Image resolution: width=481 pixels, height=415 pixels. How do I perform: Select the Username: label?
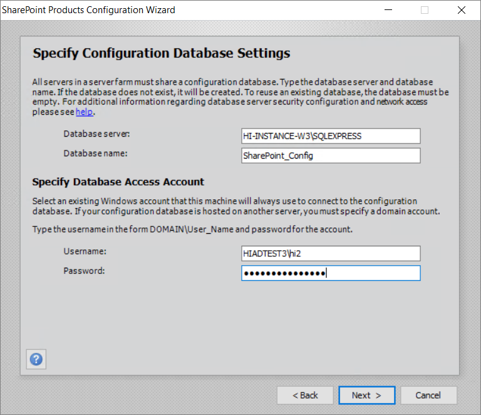click(85, 251)
